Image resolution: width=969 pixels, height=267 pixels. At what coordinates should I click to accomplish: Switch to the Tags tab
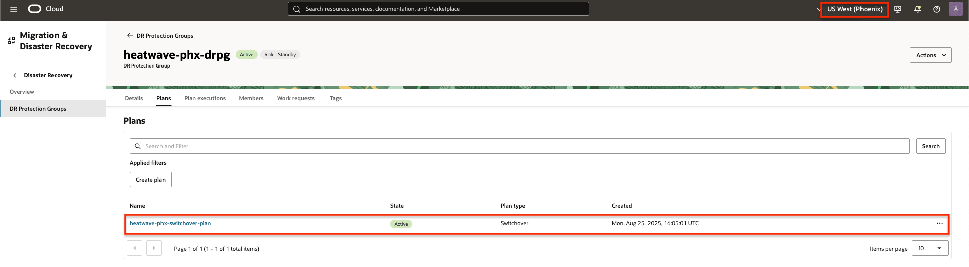336,98
